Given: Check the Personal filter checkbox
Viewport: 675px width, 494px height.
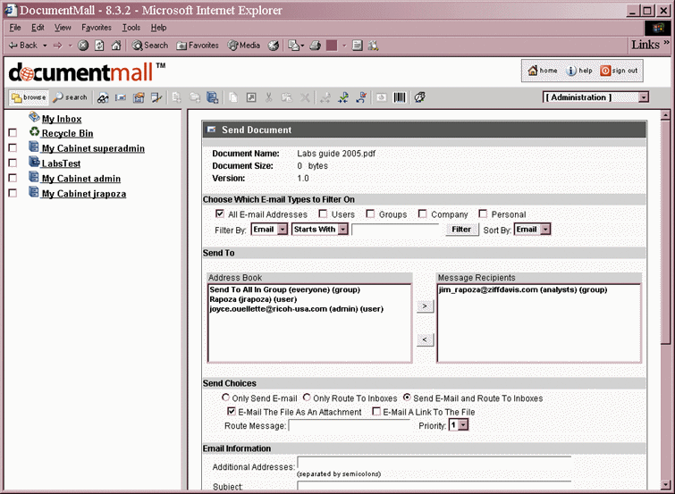Looking at the screenshot, I should (x=483, y=214).
